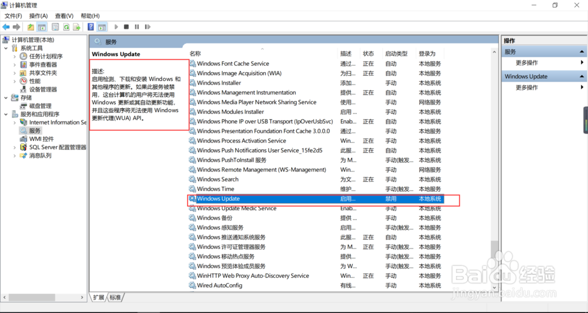Select the WinHTTP Web Proxy Auto-Discovery Service row
The height and width of the screenshot is (313, 588).
[x=316, y=276]
